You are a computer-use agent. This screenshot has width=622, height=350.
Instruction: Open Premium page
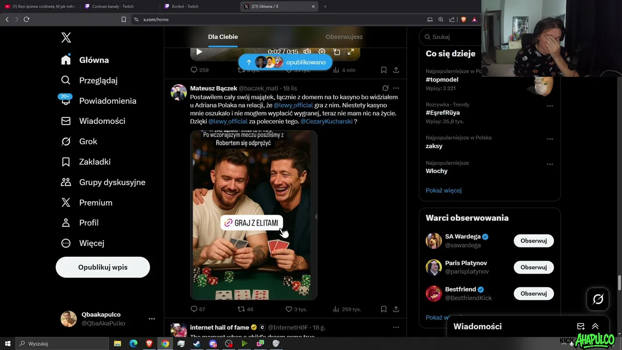tap(87, 203)
